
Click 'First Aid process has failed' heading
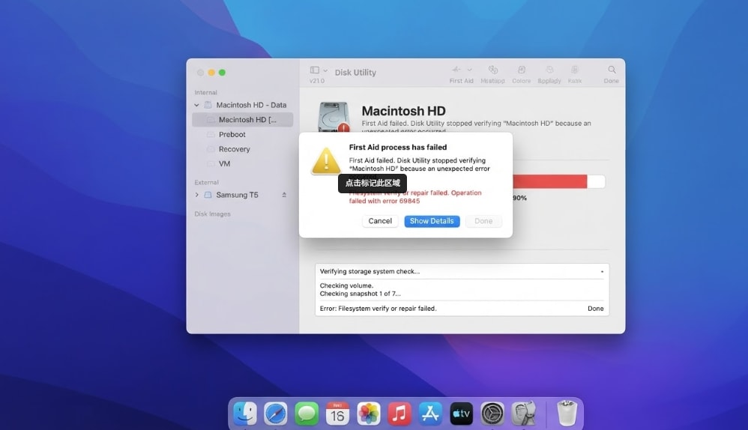(398, 148)
